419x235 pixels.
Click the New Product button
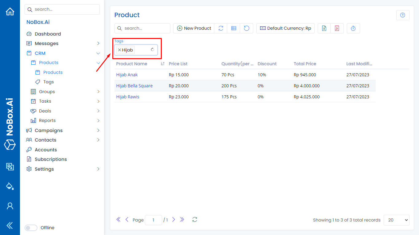[x=194, y=28]
